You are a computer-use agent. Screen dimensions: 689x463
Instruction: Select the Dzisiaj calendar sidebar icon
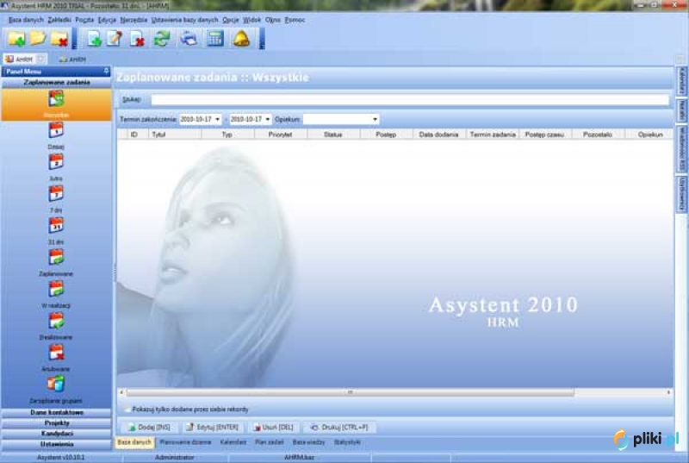point(56,130)
